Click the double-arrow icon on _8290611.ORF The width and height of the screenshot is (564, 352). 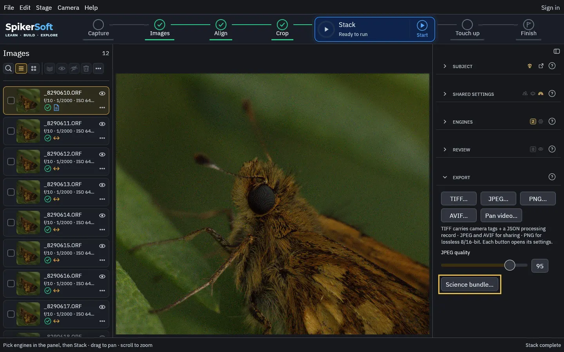(56, 138)
